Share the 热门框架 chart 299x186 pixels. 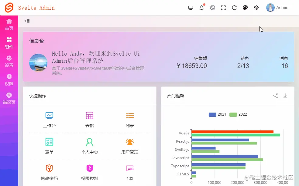(276, 96)
